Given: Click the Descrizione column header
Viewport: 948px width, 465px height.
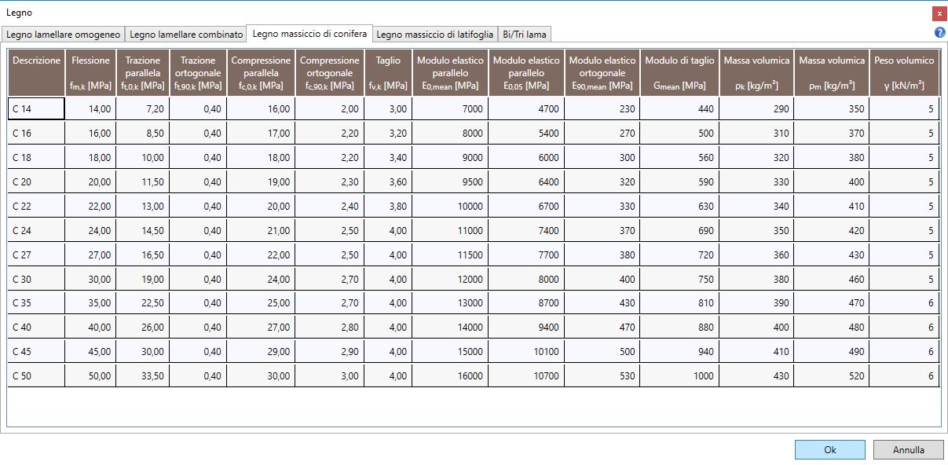Looking at the screenshot, I should (x=36, y=72).
